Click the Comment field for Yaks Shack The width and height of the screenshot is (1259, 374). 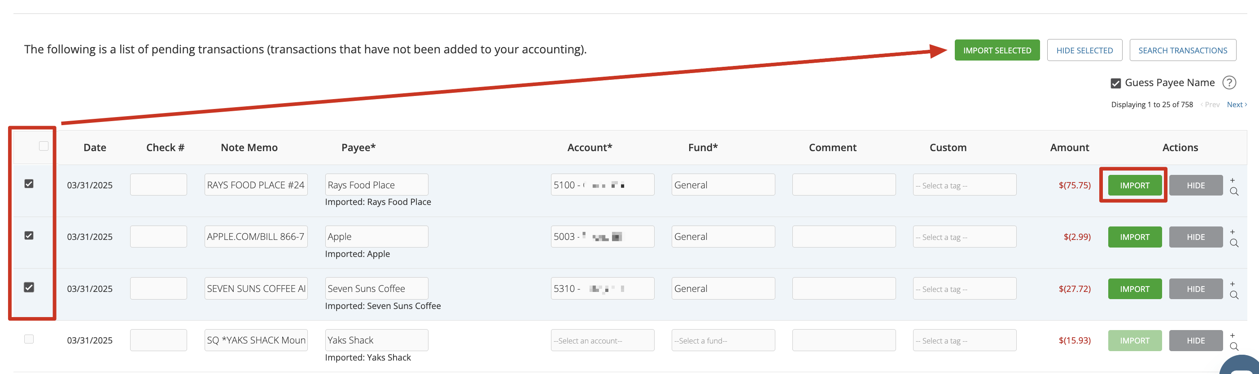click(x=844, y=340)
